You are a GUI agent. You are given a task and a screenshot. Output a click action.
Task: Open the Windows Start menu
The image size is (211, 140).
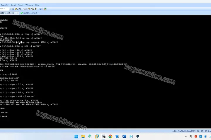pyautogui.click(x=76, y=136)
